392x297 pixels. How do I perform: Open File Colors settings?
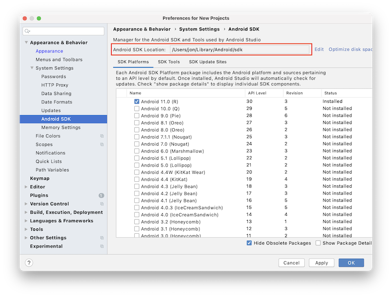pyautogui.click(x=48, y=136)
